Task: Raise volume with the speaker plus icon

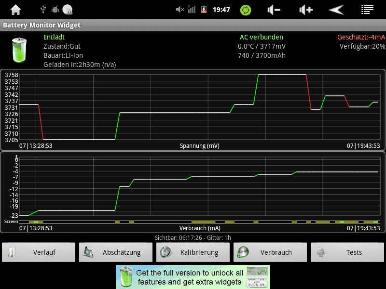Action: pyautogui.click(x=306, y=10)
